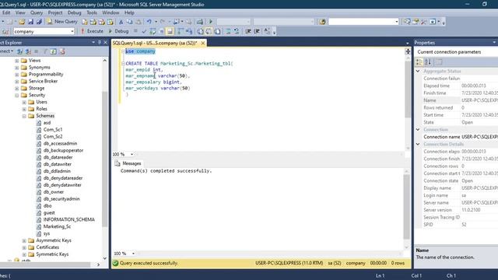Click the Object Explorer vertical scrollbar
The width and height of the screenshot is (498, 280).
click(x=105, y=159)
